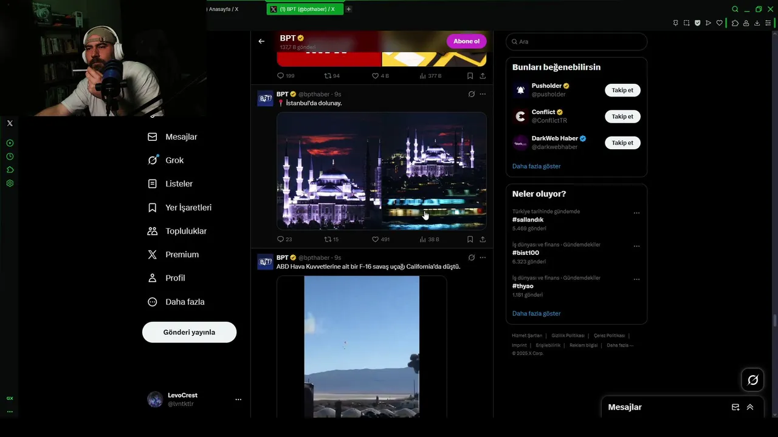Take a snapshot with the dashed-square icon
The image size is (778, 437).
point(686,23)
